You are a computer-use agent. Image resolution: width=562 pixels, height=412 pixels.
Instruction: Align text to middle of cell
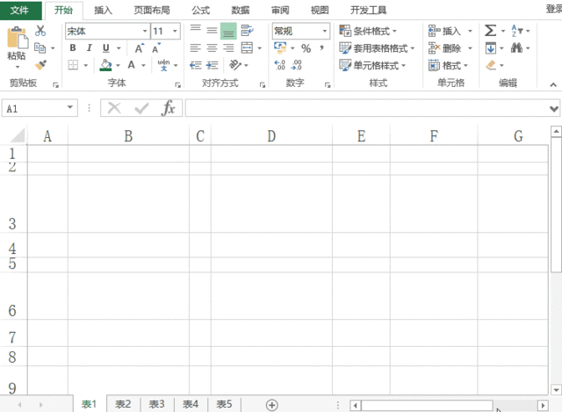point(213,31)
